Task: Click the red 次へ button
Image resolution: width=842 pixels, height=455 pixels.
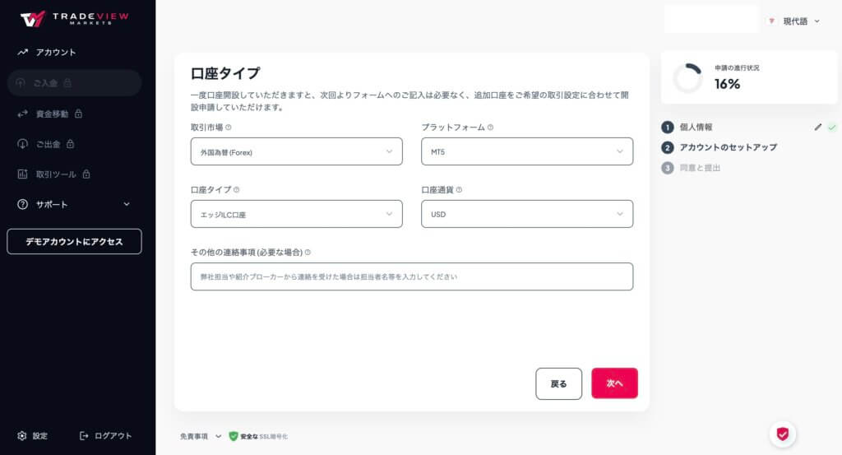Action: [x=614, y=383]
